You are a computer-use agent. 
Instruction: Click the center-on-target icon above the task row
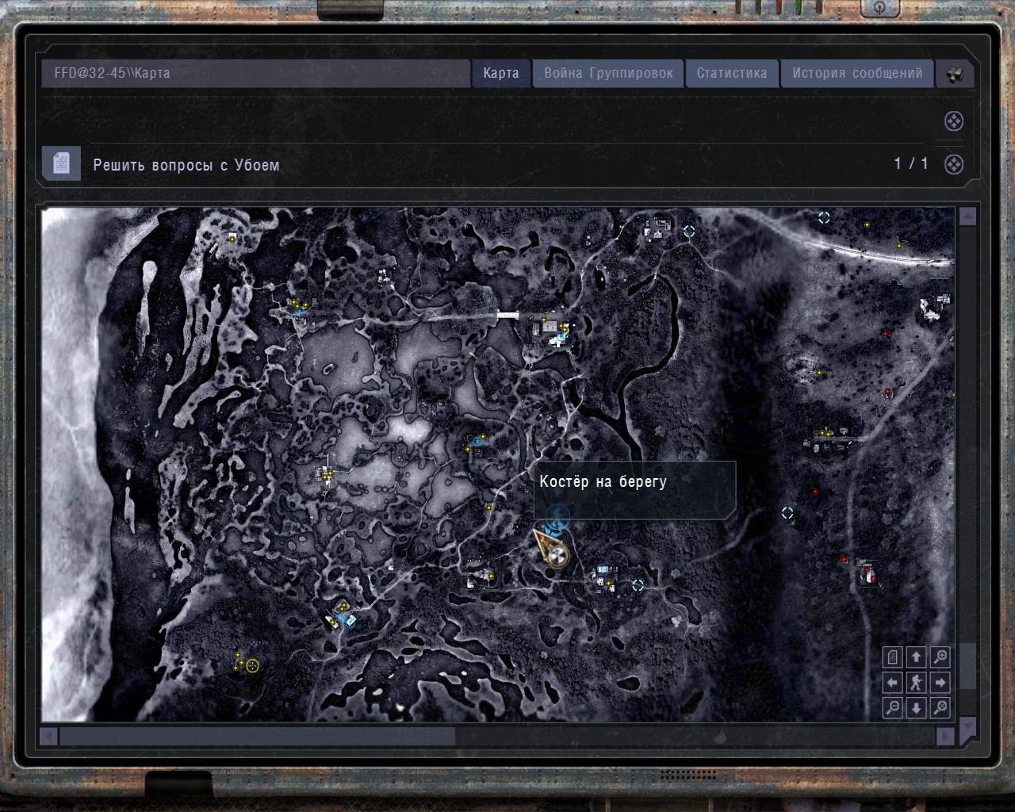click(x=954, y=121)
